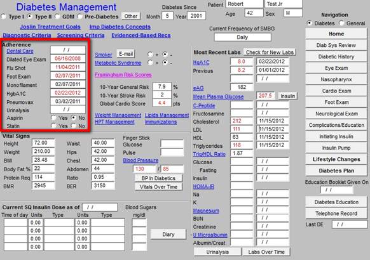Select the GDM radio option
Screen dimensions: 370x260
tap(57, 16)
